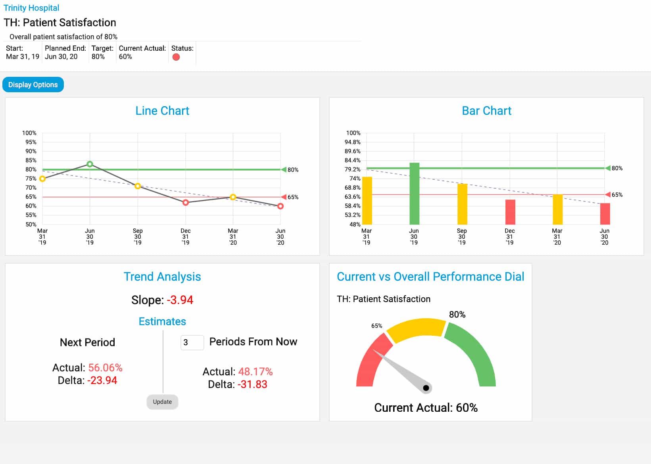Screen dimensions: 651x464
Task: Select the yellow Mar 31 '19 line chart point
Action: (x=42, y=179)
